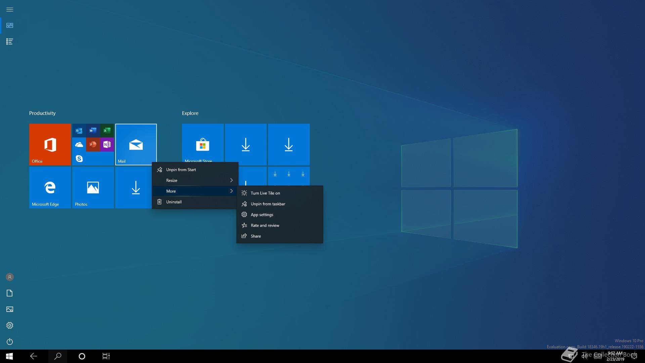Open Skype from the Office folder tile
The width and height of the screenshot is (645, 363).
coord(79,158)
